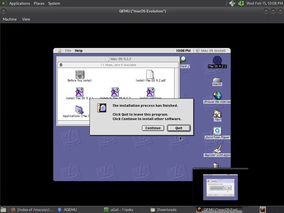Click the date and time in the top panel
284x213 pixels.
tap(264, 3)
